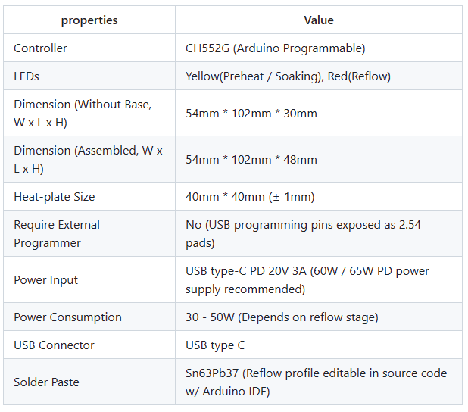This screenshot has width=468, height=412.
Task: Select the "Dimension (Assembled)" property cell
Action: 88,160
